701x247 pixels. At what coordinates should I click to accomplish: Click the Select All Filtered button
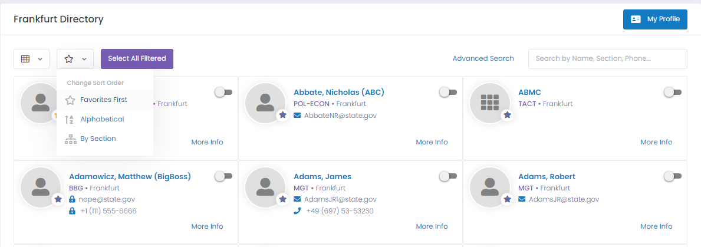[137, 59]
